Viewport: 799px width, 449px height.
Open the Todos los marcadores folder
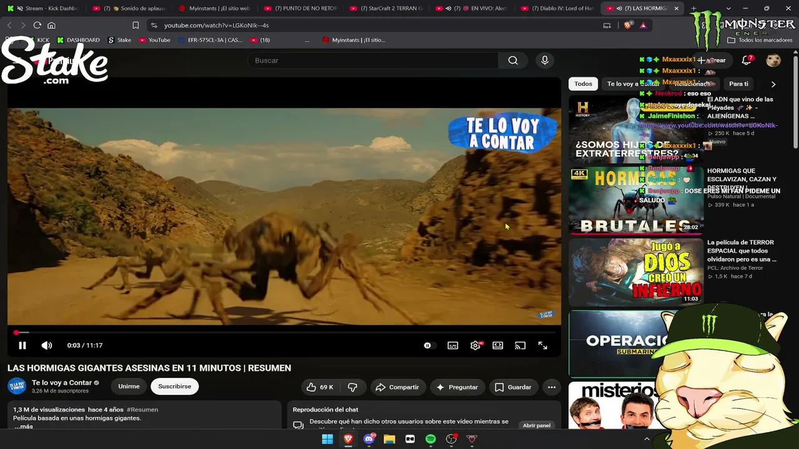[x=760, y=40]
